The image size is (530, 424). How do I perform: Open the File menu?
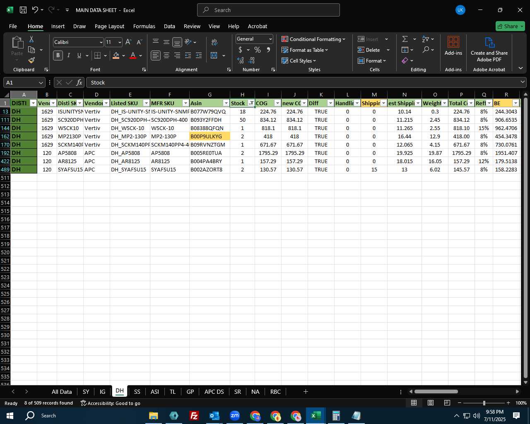tap(13, 26)
